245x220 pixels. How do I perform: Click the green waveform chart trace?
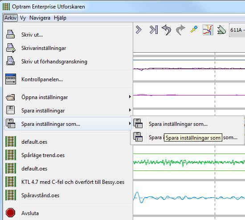pos(189,162)
